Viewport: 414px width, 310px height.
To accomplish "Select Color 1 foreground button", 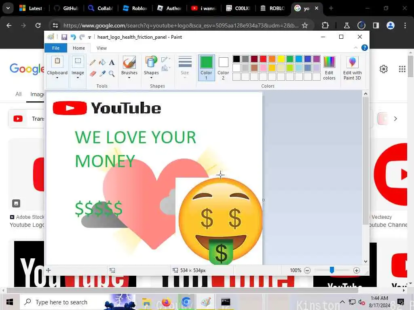I will click(x=206, y=68).
